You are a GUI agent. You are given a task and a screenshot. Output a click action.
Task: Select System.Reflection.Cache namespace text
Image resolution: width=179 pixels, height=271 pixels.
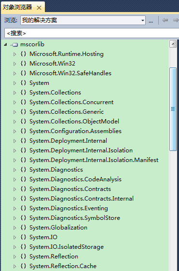click(63, 266)
